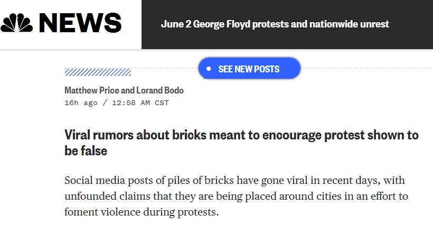Click the "12:58 AM CST" post time
433x234 pixels.
click(140, 102)
